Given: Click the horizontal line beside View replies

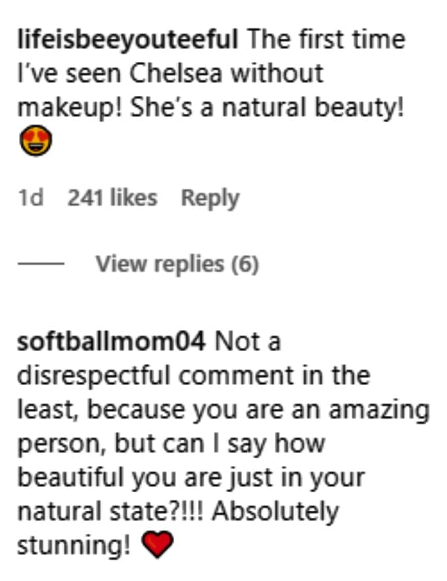Looking at the screenshot, I should pos(40,264).
